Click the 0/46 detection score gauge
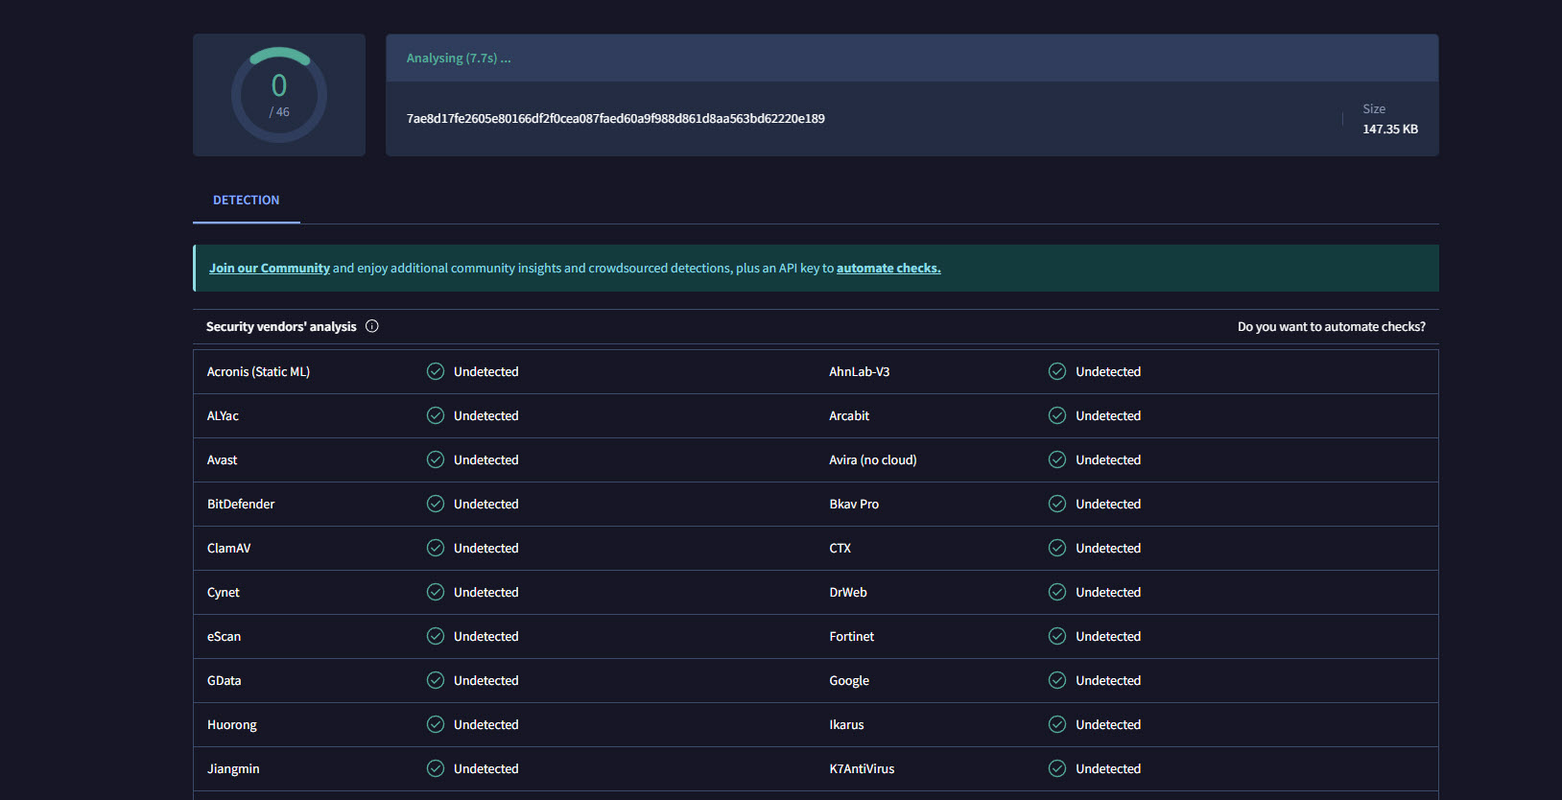The height and width of the screenshot is (800, 1562). pyautogui.click(x=279, y=95)
